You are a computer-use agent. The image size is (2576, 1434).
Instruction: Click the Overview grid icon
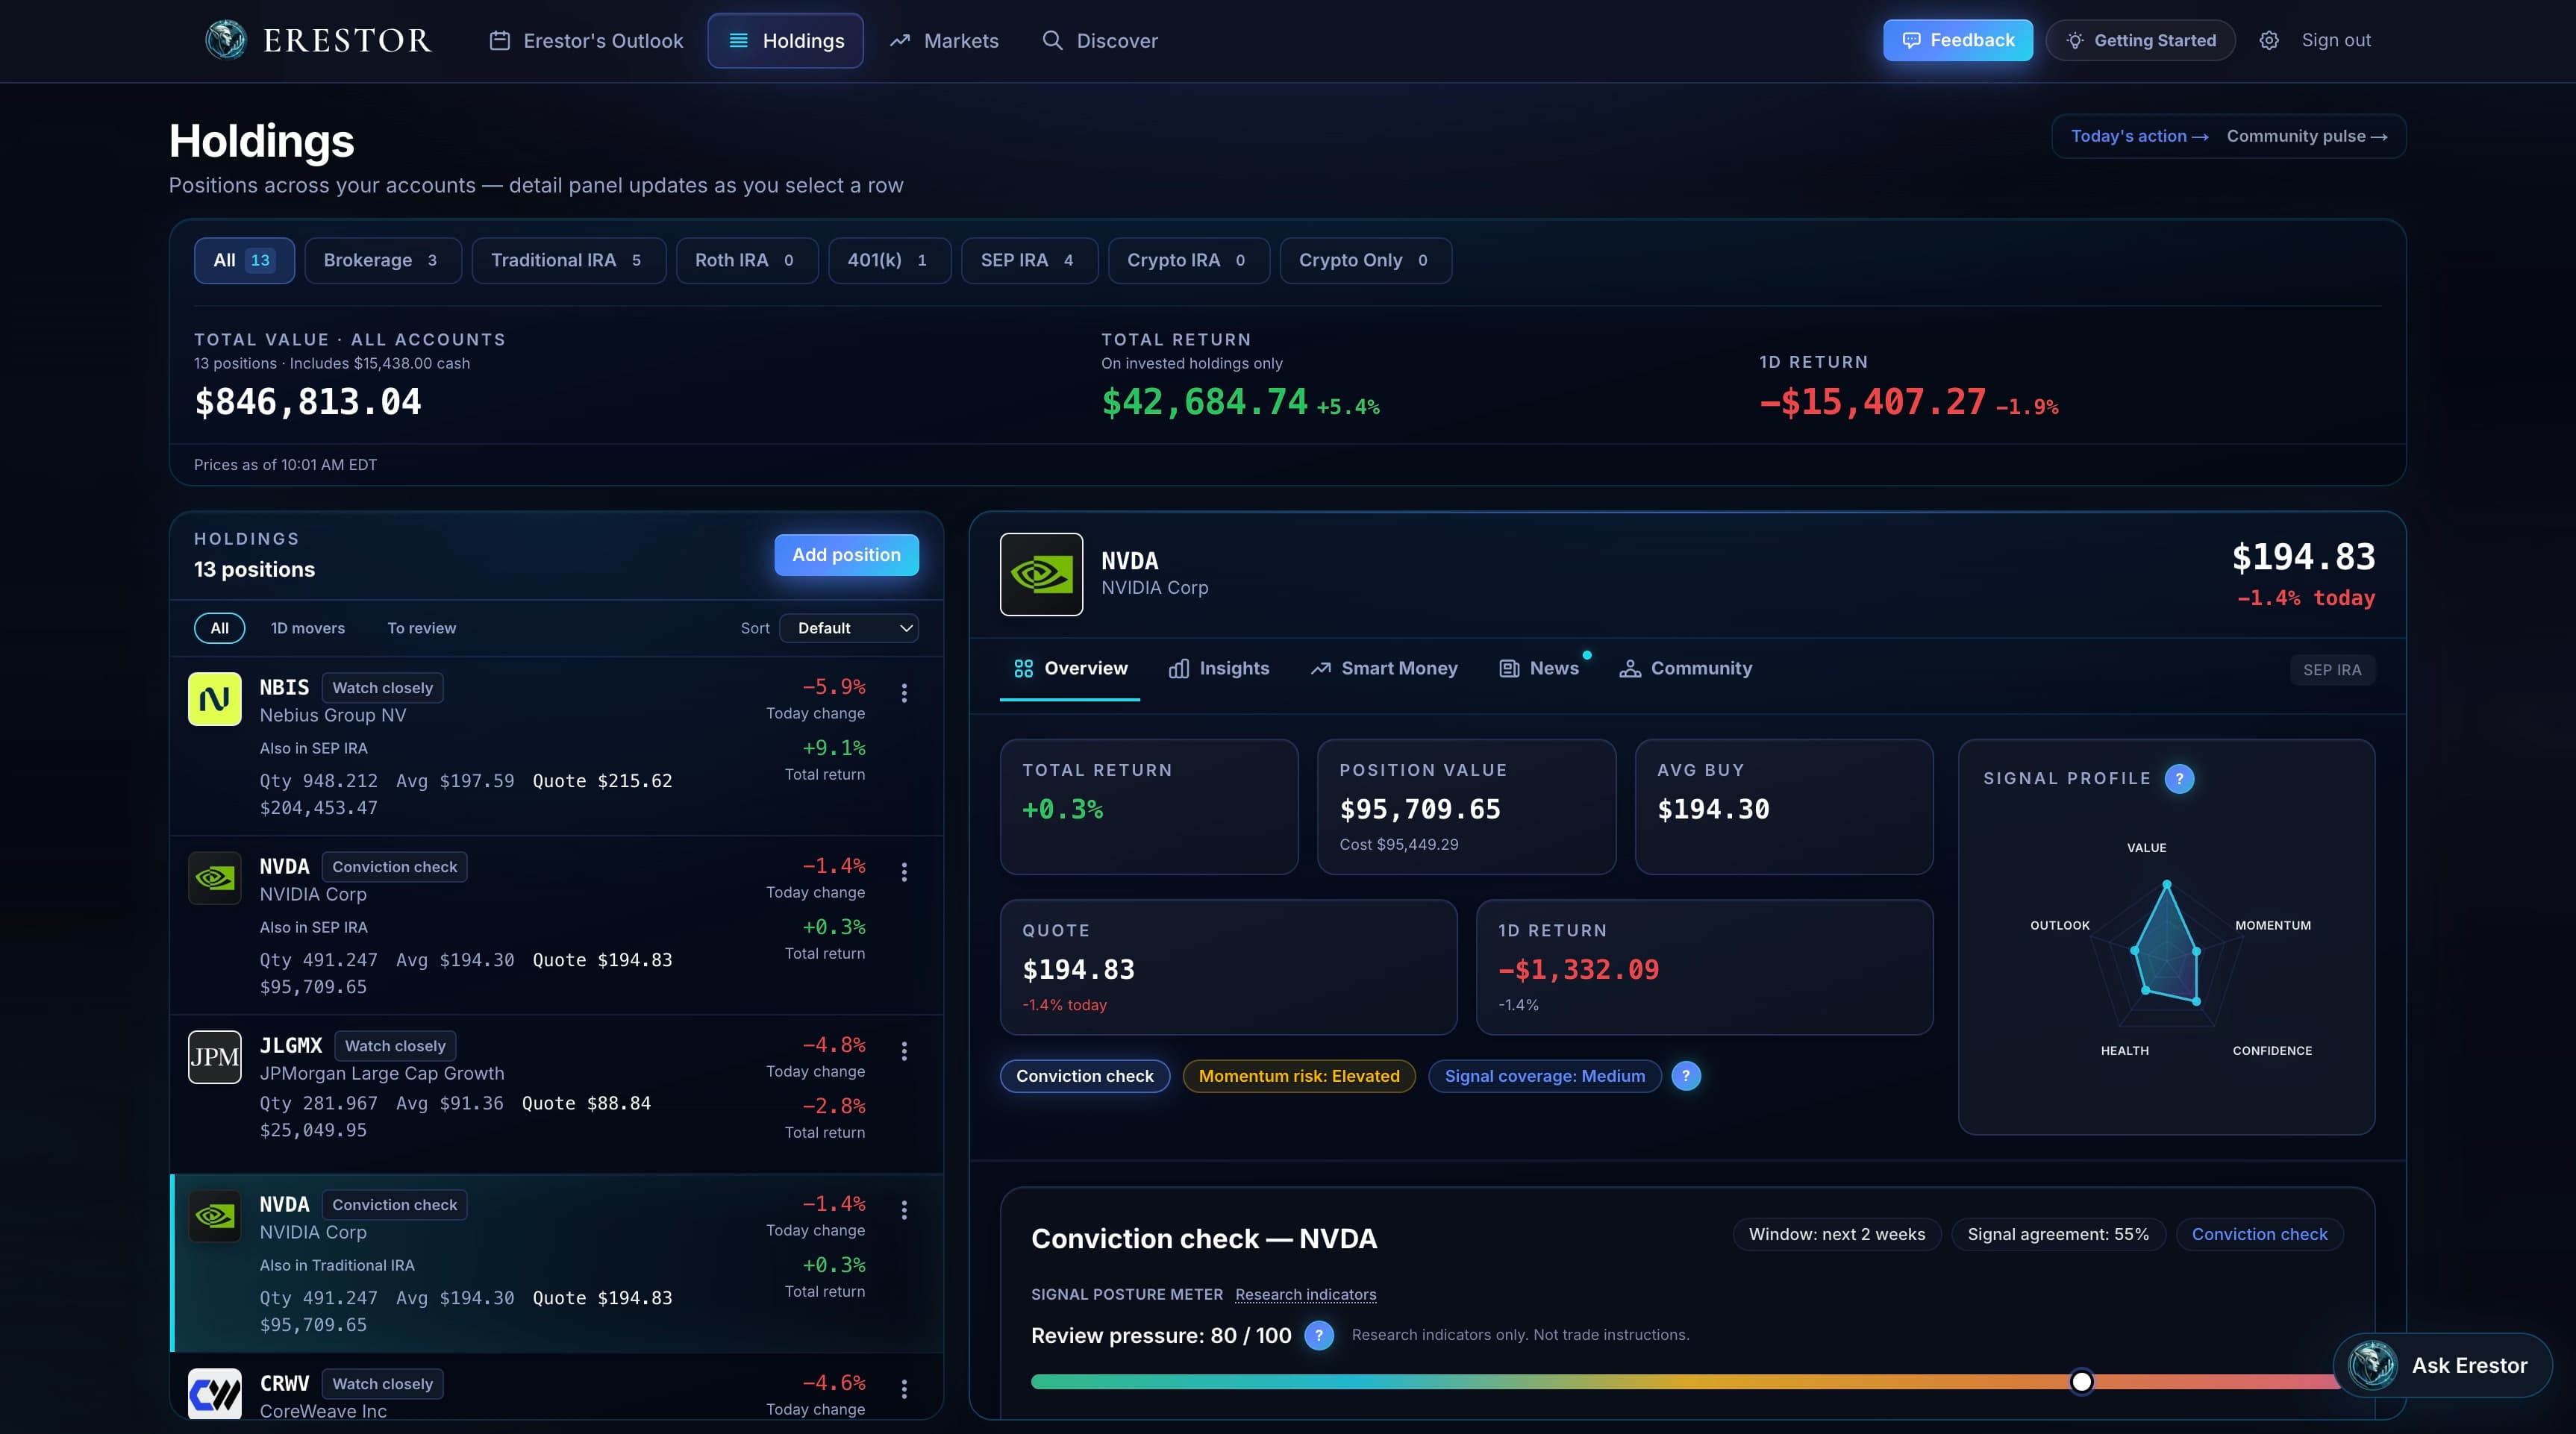tap(1023, 668)
